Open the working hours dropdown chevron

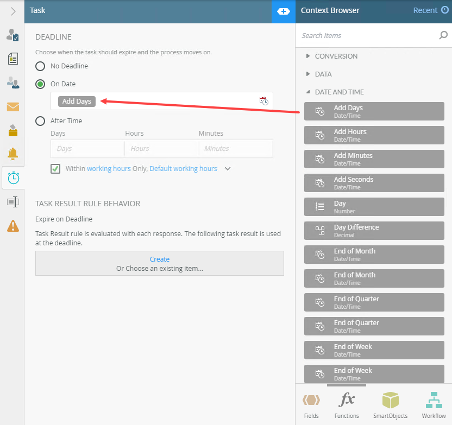click(228, 169)
